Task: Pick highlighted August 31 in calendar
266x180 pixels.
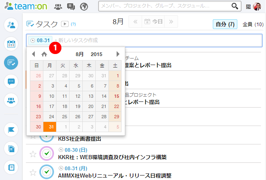Action: tap(50, 127)
